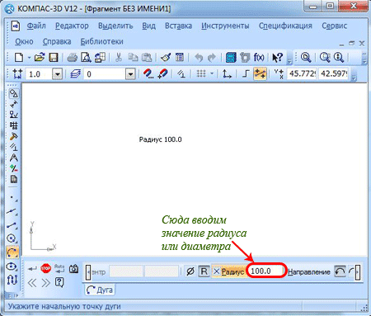Open the Библиотеки menu
Screen dimensions: 371x316
[101, 41]
